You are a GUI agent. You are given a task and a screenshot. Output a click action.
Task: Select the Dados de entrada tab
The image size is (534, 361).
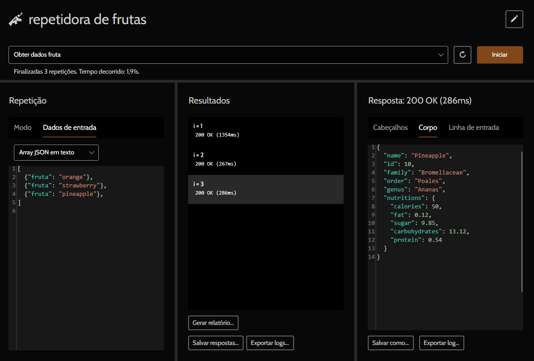pos(69,128)
